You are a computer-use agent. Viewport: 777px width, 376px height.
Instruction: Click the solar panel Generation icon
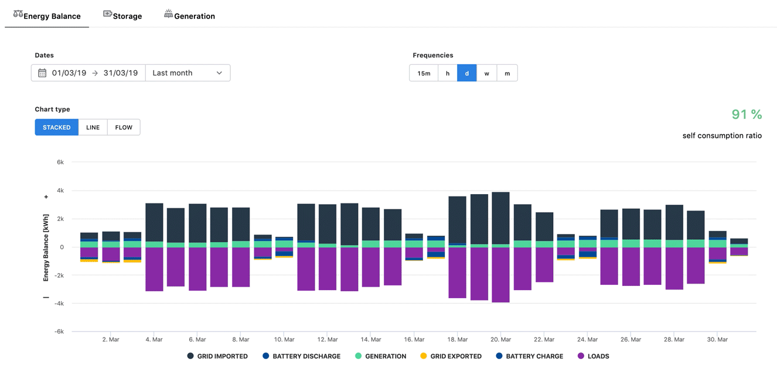click(168, 14)
